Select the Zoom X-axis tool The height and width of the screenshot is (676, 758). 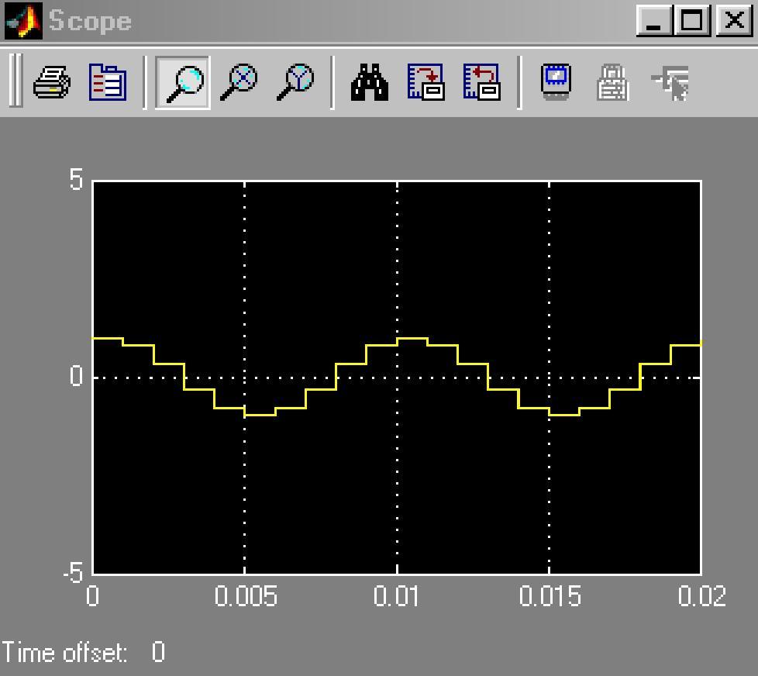click(x=239, y=81)
